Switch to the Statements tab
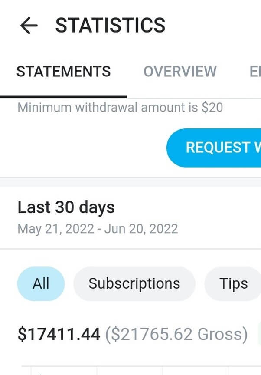The width and height of the screenshot is (261, 375). pyautogui.click(x=63, y=71)
